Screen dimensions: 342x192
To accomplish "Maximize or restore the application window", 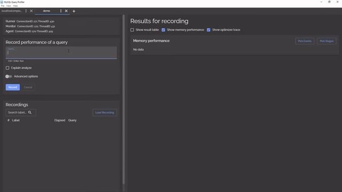I will click(329, 2).
